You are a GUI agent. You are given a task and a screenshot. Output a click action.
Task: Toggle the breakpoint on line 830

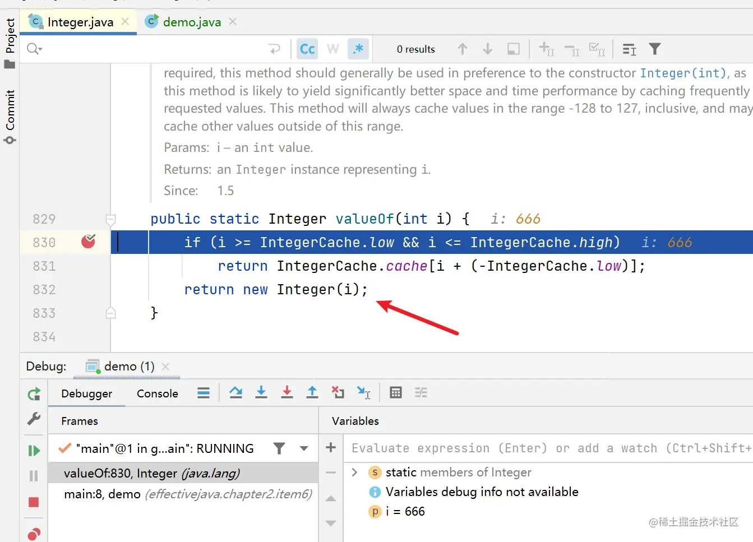coord(88,242)
